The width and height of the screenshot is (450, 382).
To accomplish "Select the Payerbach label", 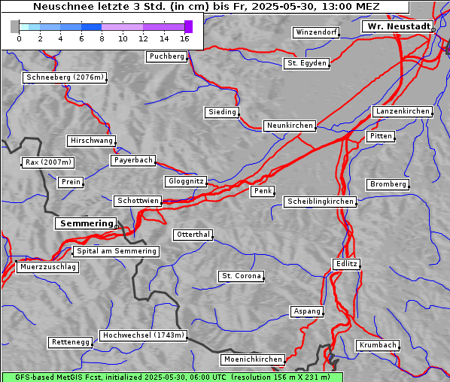I will pos(133,160).
